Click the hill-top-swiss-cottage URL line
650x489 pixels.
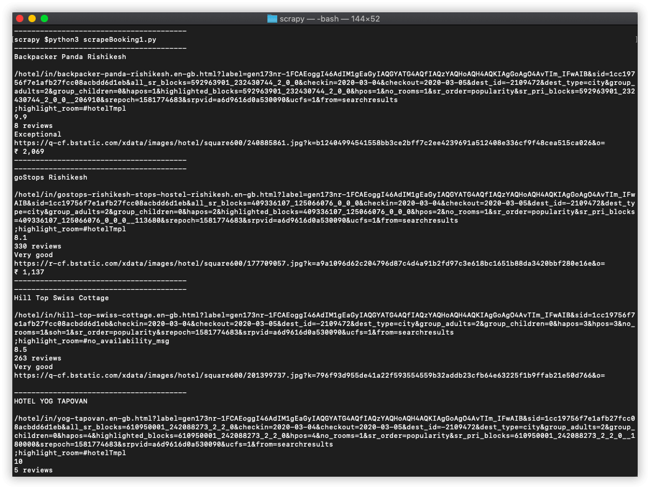(x=325, y=324)
